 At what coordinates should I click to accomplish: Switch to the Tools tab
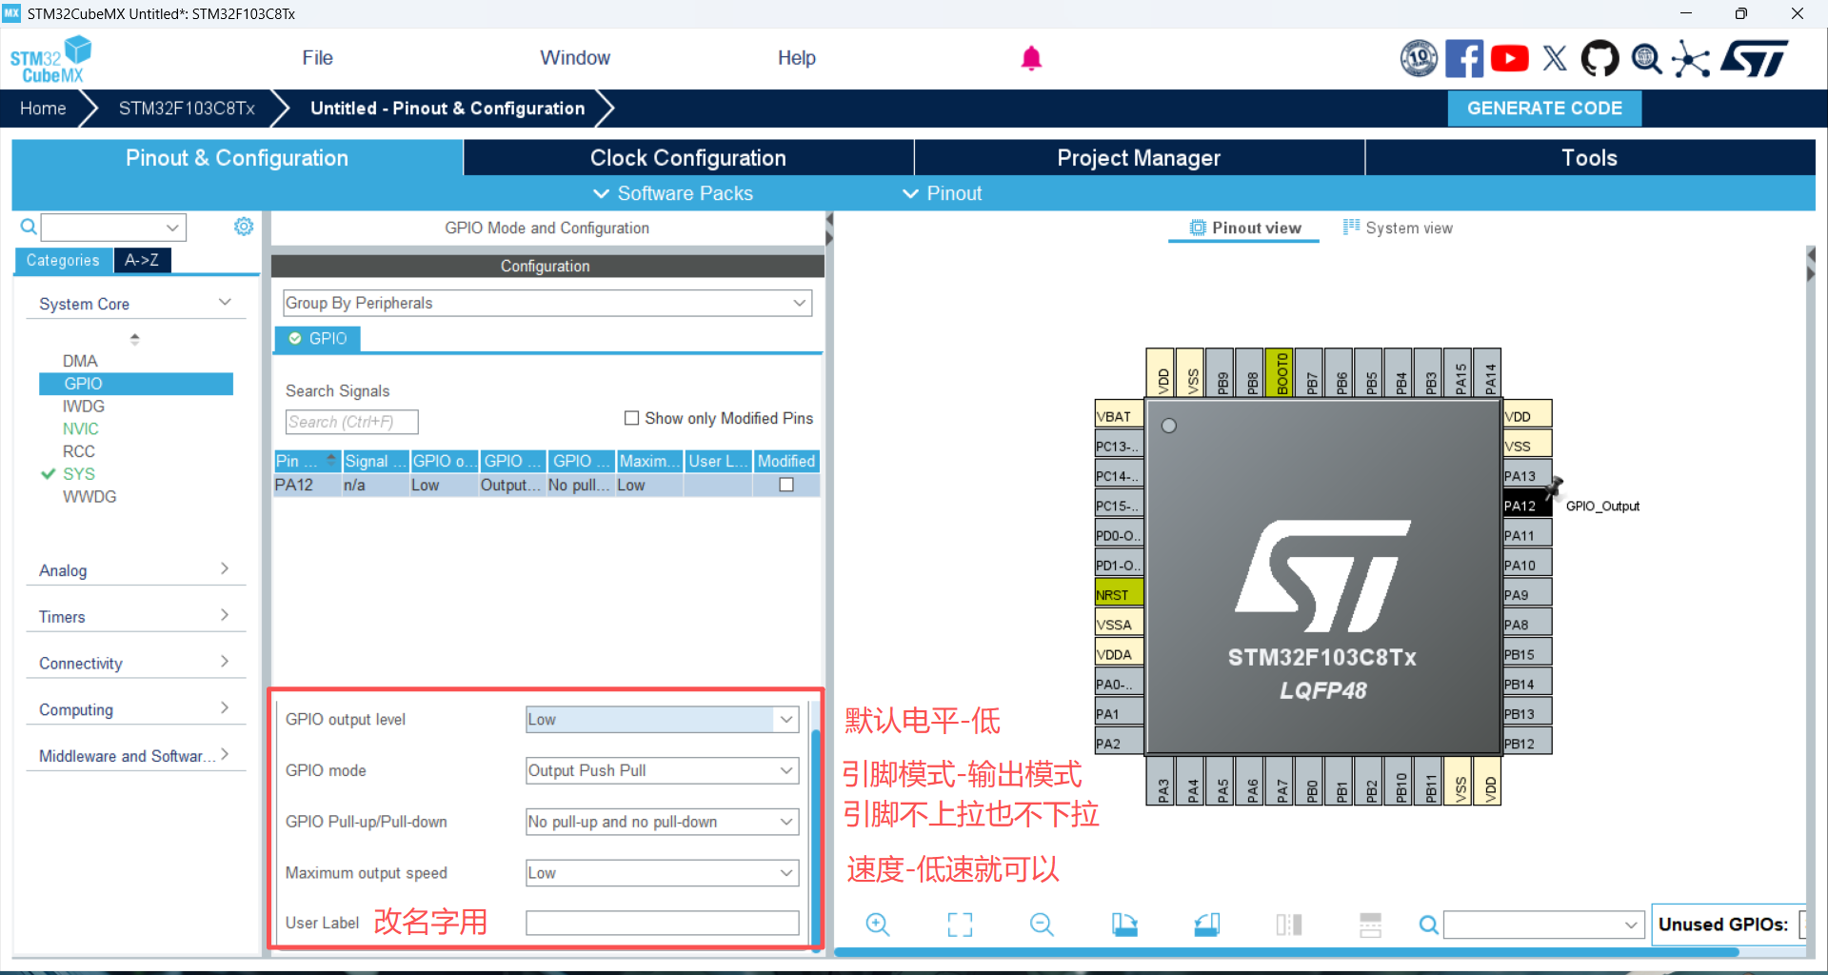coord(1590,158)
